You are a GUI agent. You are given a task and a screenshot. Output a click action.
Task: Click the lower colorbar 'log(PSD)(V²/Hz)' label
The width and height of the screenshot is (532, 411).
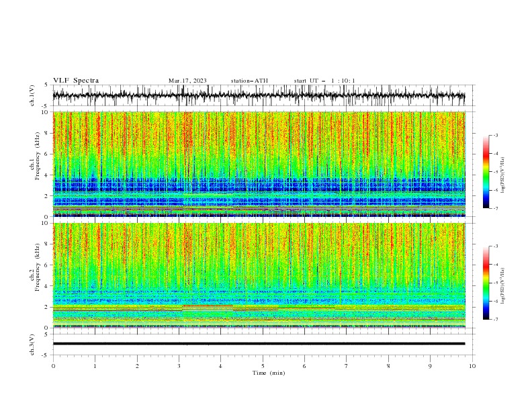502,285
